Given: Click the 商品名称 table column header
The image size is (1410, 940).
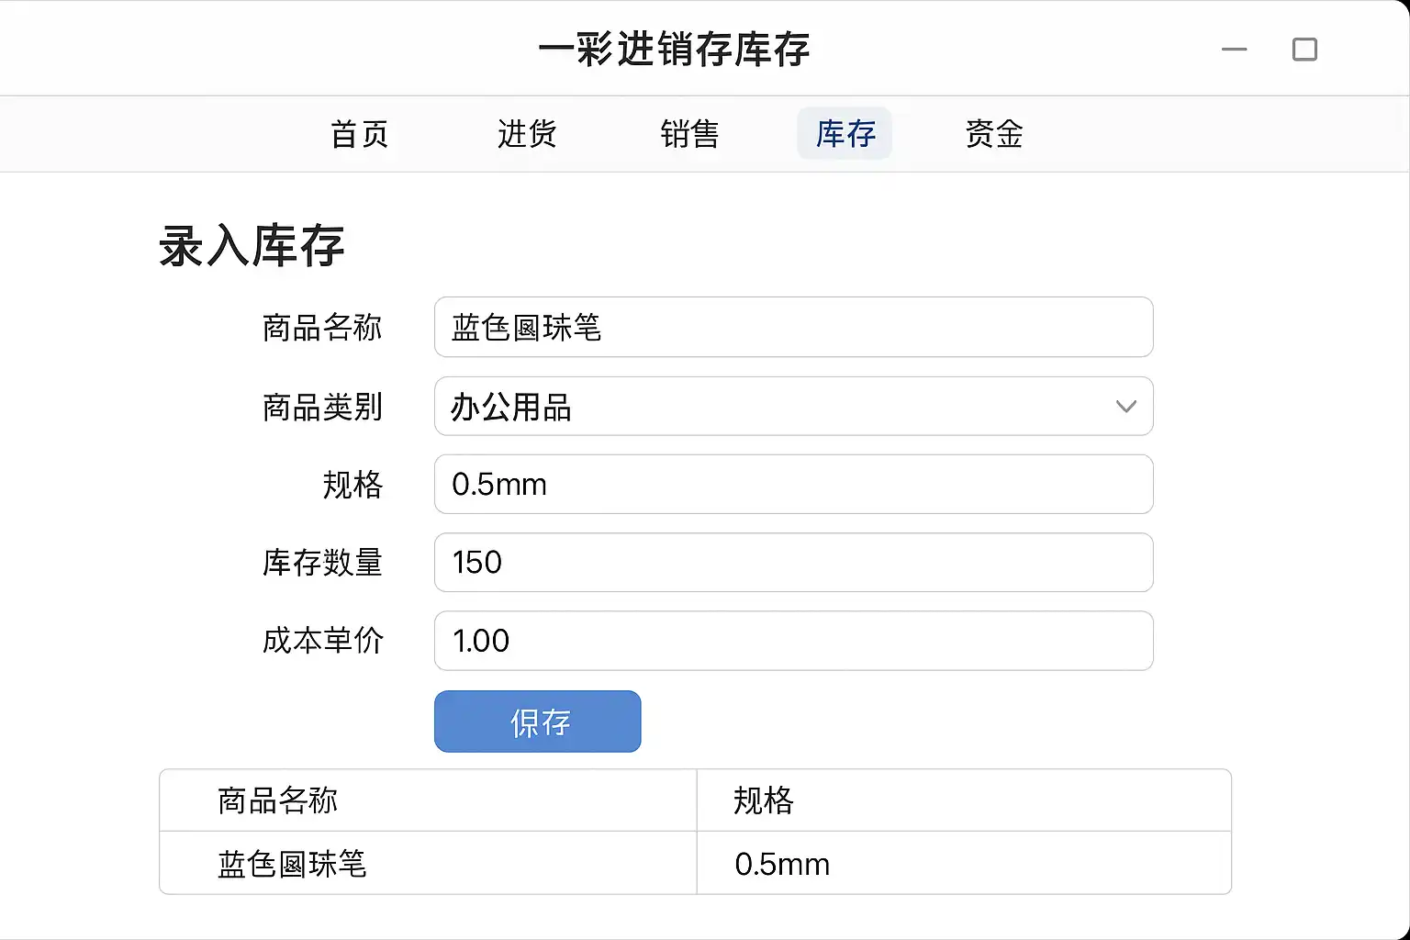Looking at the screenshot, I should [x=278, y=800].
